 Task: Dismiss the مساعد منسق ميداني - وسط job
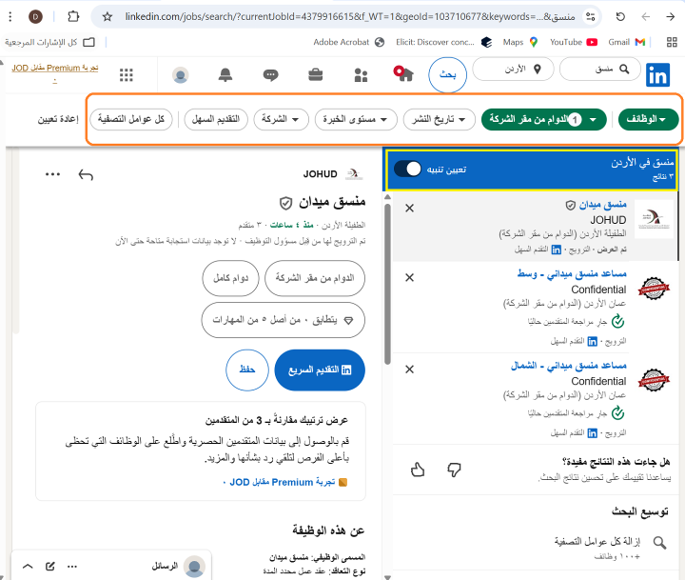click(x=409, y=278)
